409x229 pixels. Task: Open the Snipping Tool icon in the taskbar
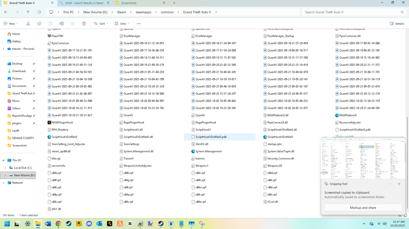click(202, 224)
